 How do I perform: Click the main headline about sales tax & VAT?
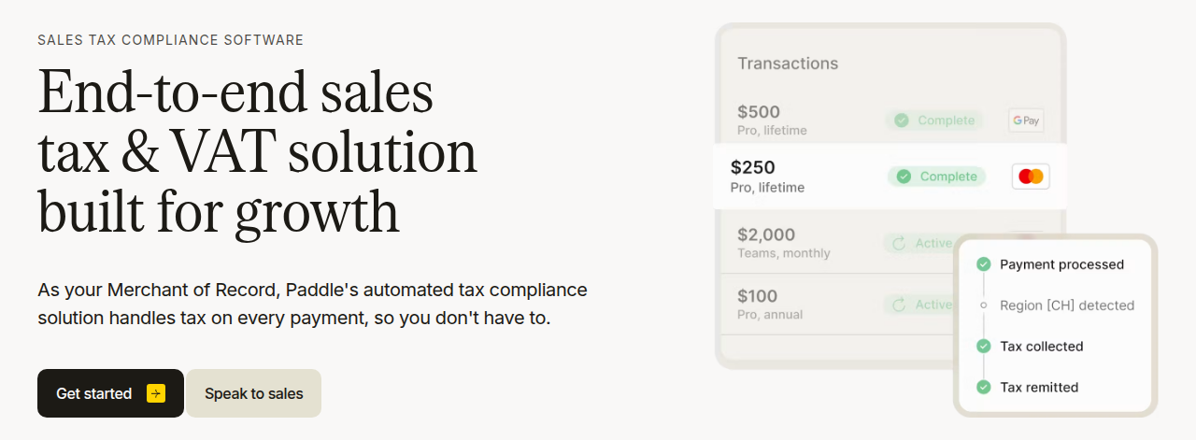pyautogui.click(x=258, y=152)
